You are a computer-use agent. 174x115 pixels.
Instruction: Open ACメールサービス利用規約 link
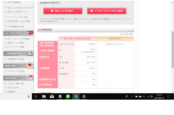coord(19,39)
